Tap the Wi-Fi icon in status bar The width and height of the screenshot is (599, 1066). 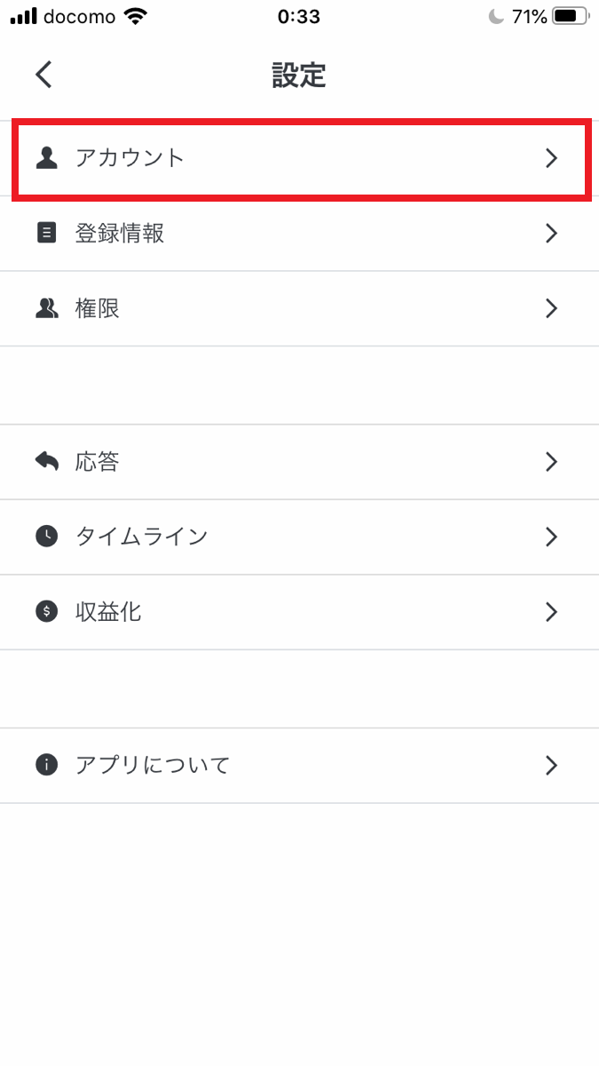click(x=136, y=16)
